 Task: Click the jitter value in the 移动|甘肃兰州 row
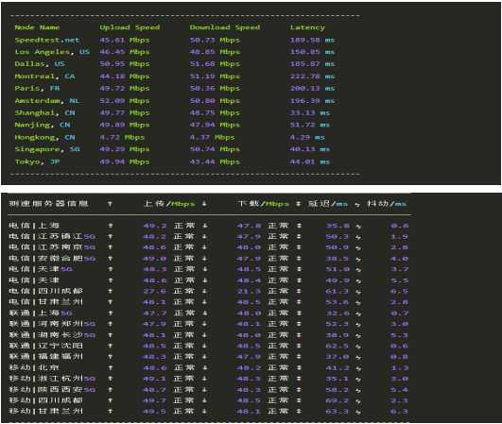click(399, 412)
